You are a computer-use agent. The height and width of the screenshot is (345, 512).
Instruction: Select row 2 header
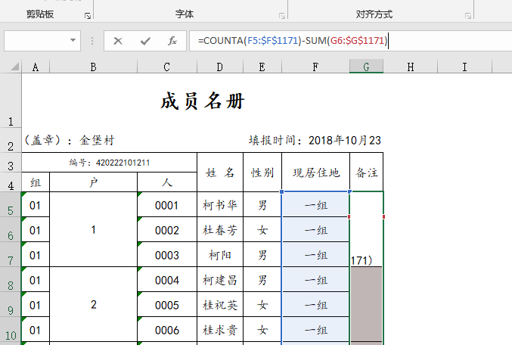pyautogui.click(x=11, y=141)
